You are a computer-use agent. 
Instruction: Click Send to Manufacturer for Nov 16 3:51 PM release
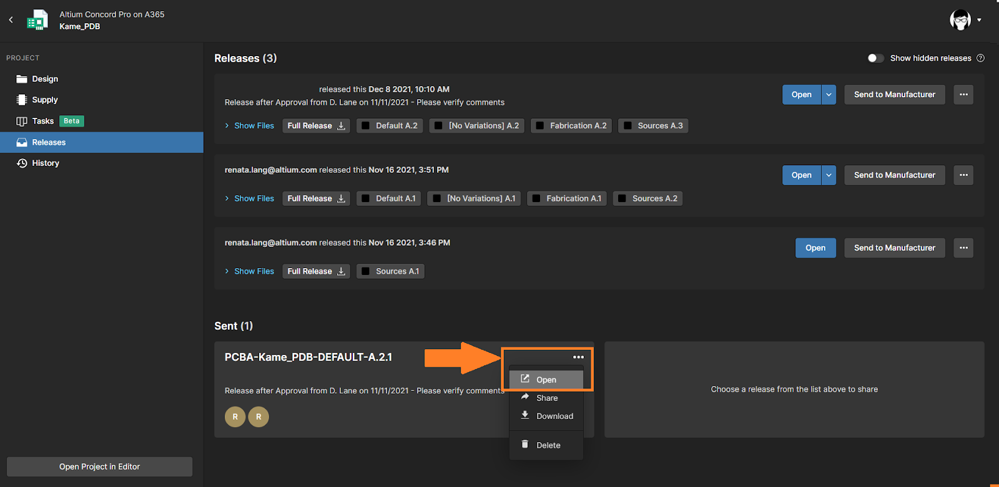coord(894,175)
